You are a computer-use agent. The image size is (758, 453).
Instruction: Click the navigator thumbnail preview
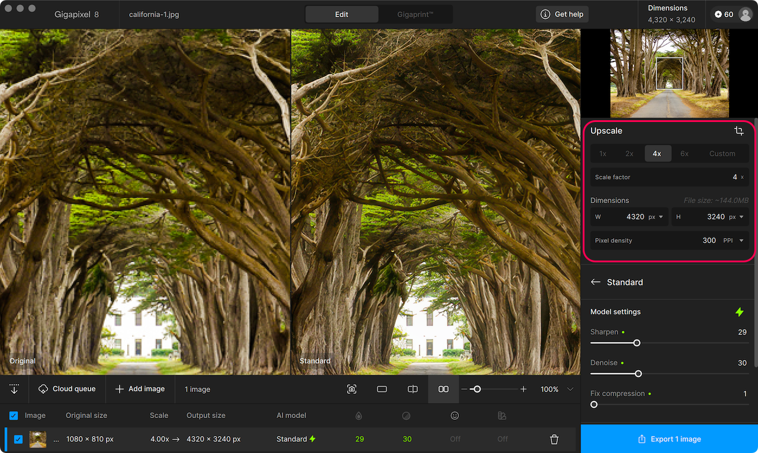point(669,73)
